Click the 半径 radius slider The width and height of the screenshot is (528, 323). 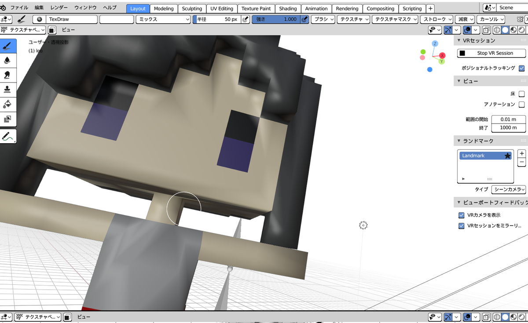[x=217, y=19]
